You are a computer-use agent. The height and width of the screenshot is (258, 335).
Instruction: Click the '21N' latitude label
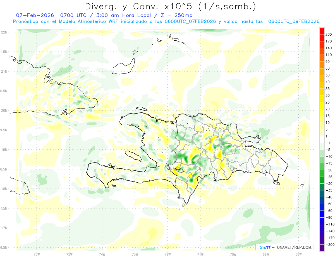(4, 71)
